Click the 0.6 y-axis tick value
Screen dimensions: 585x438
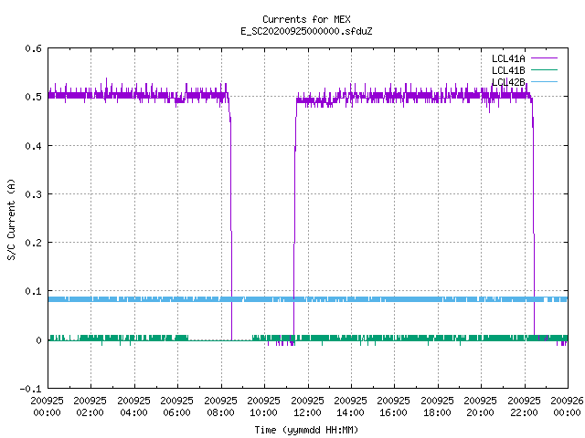pos(33,48)
